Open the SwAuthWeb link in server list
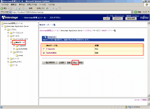This screenshot has height=109, width=150. [x=51, y=53]
